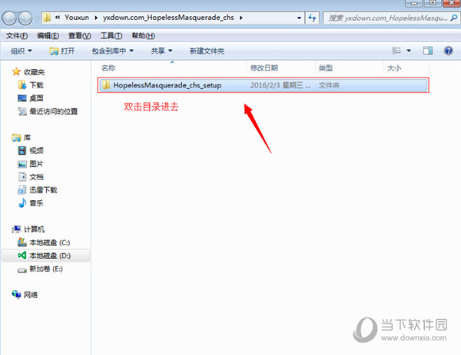Open 最近访问的位置

(x=54, y=111)
